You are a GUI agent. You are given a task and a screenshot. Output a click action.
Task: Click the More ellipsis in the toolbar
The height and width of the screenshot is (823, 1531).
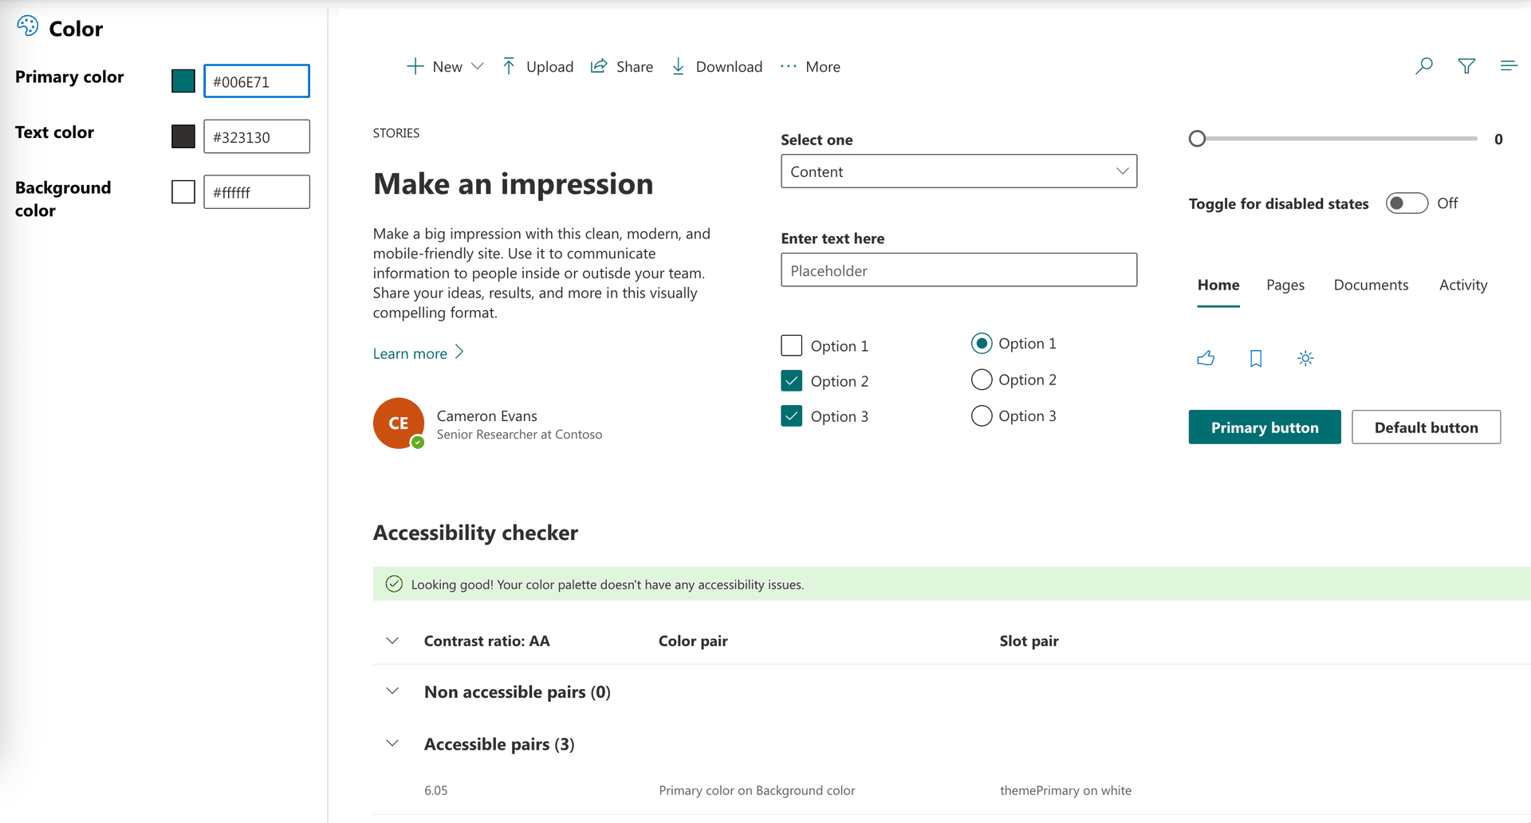coord(788,67)
